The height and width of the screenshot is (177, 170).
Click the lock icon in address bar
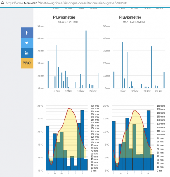[x=2, y=3]
